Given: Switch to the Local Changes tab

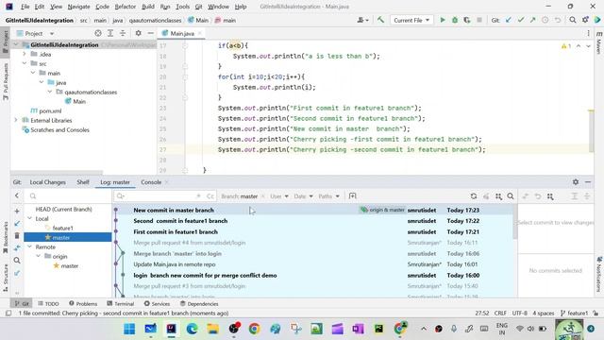Looking at the screenshot, I should 48,182.
